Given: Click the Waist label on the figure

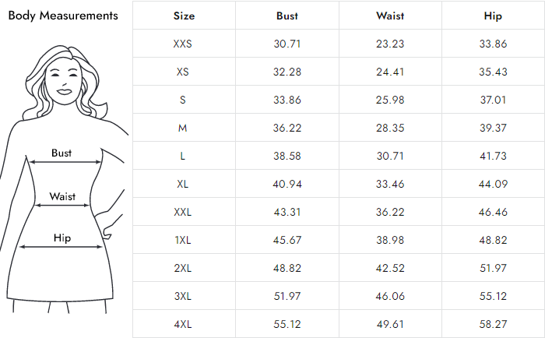Looking at the screenshot, I should click(x=62, y=196).
